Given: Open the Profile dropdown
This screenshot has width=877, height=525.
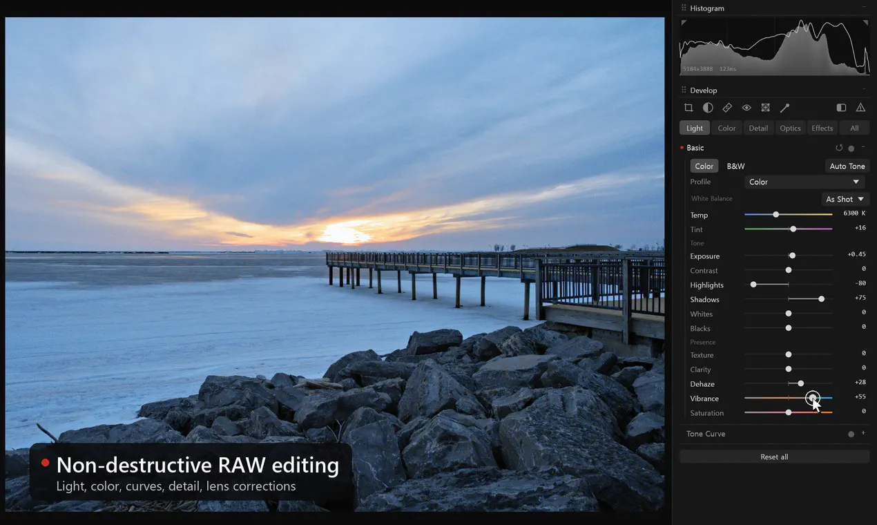Looking at the screenshot, I should [805, 182].
